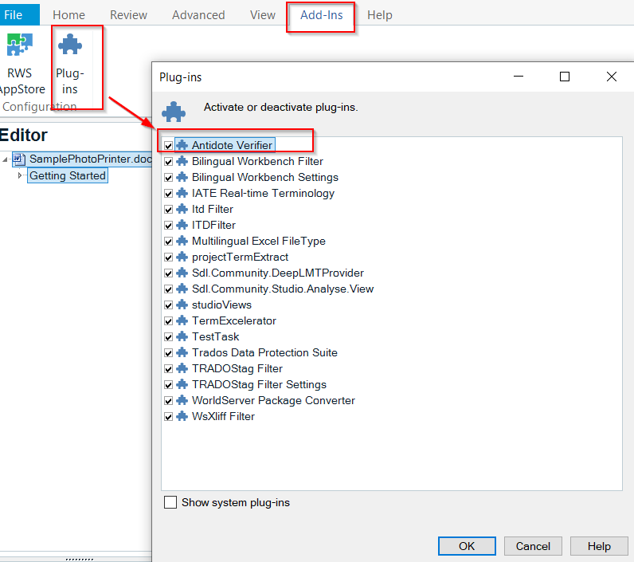Select the Multilingual Excel FileType entry

(x=259, y=241)
